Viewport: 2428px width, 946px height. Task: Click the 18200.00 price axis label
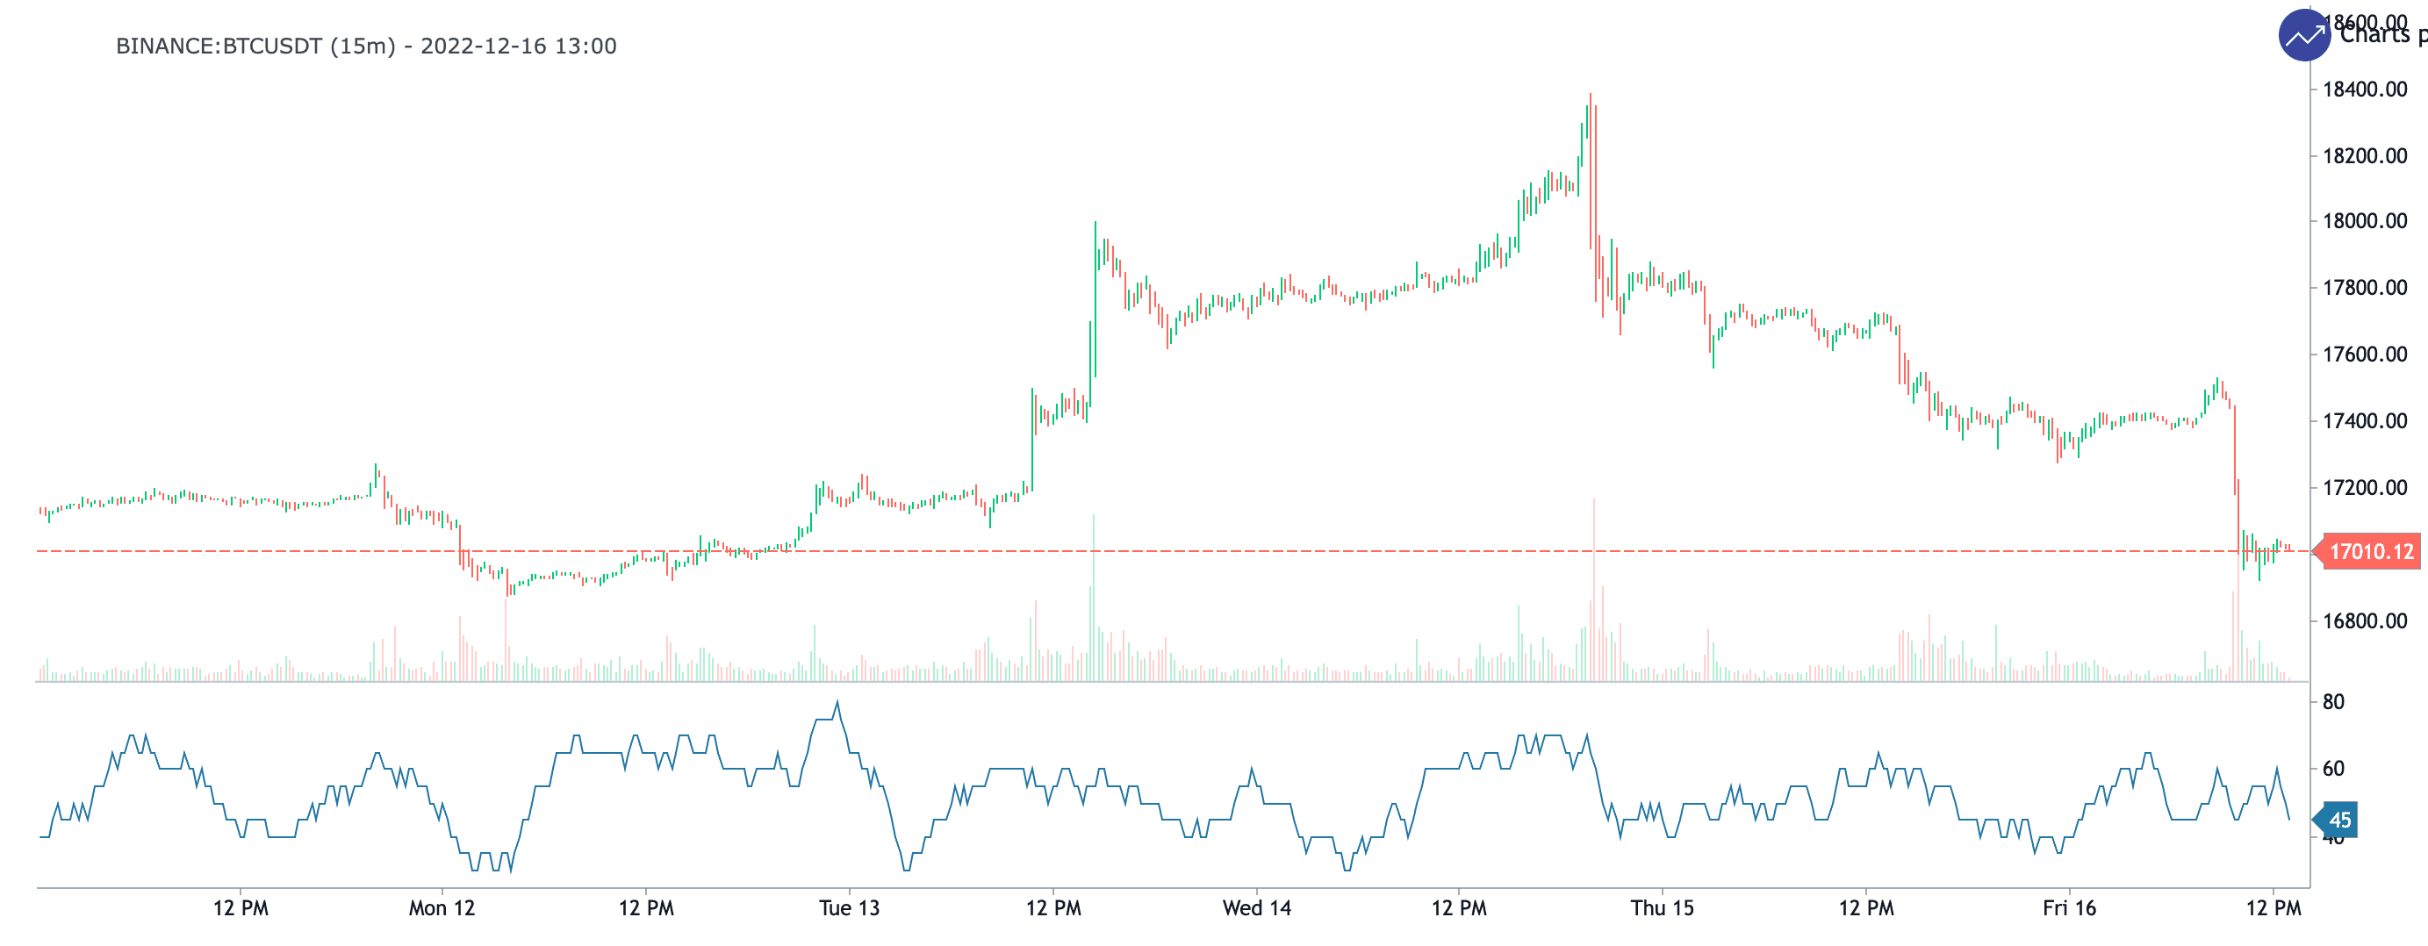[2365, 156]
